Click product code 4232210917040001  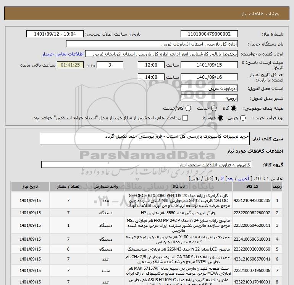tap(252, 282)
